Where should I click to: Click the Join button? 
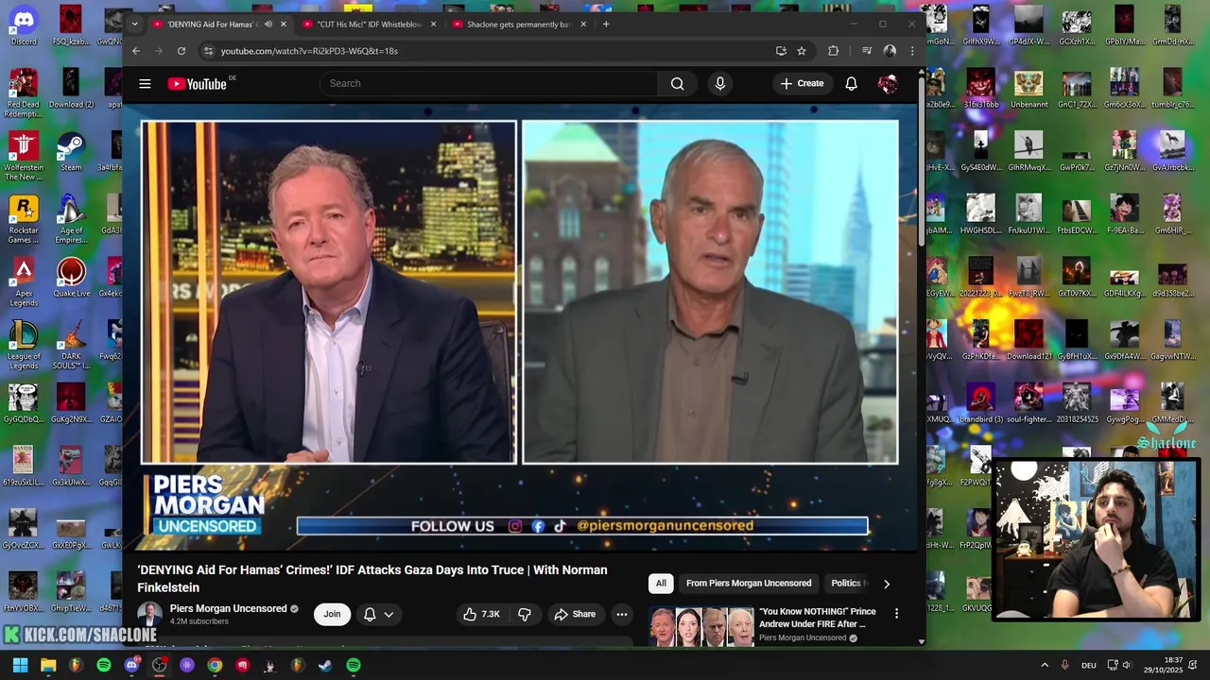(332, 614)
